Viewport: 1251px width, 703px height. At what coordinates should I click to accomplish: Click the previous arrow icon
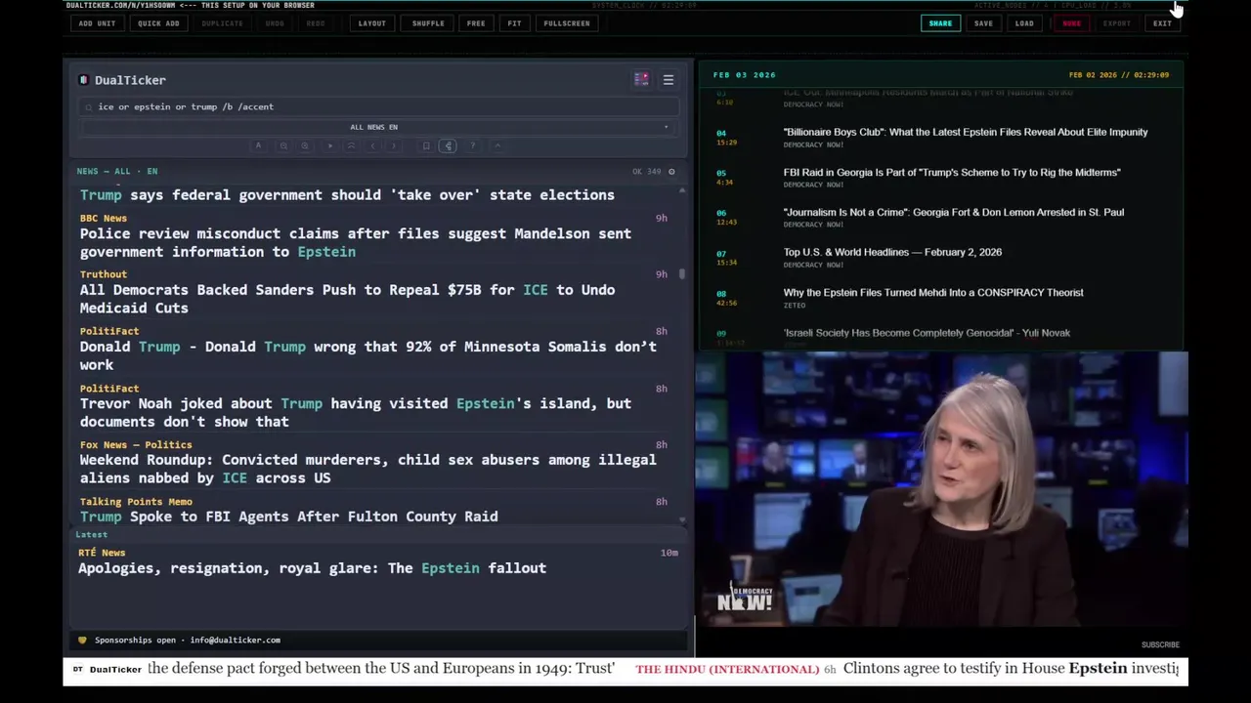tap(372, 146)
